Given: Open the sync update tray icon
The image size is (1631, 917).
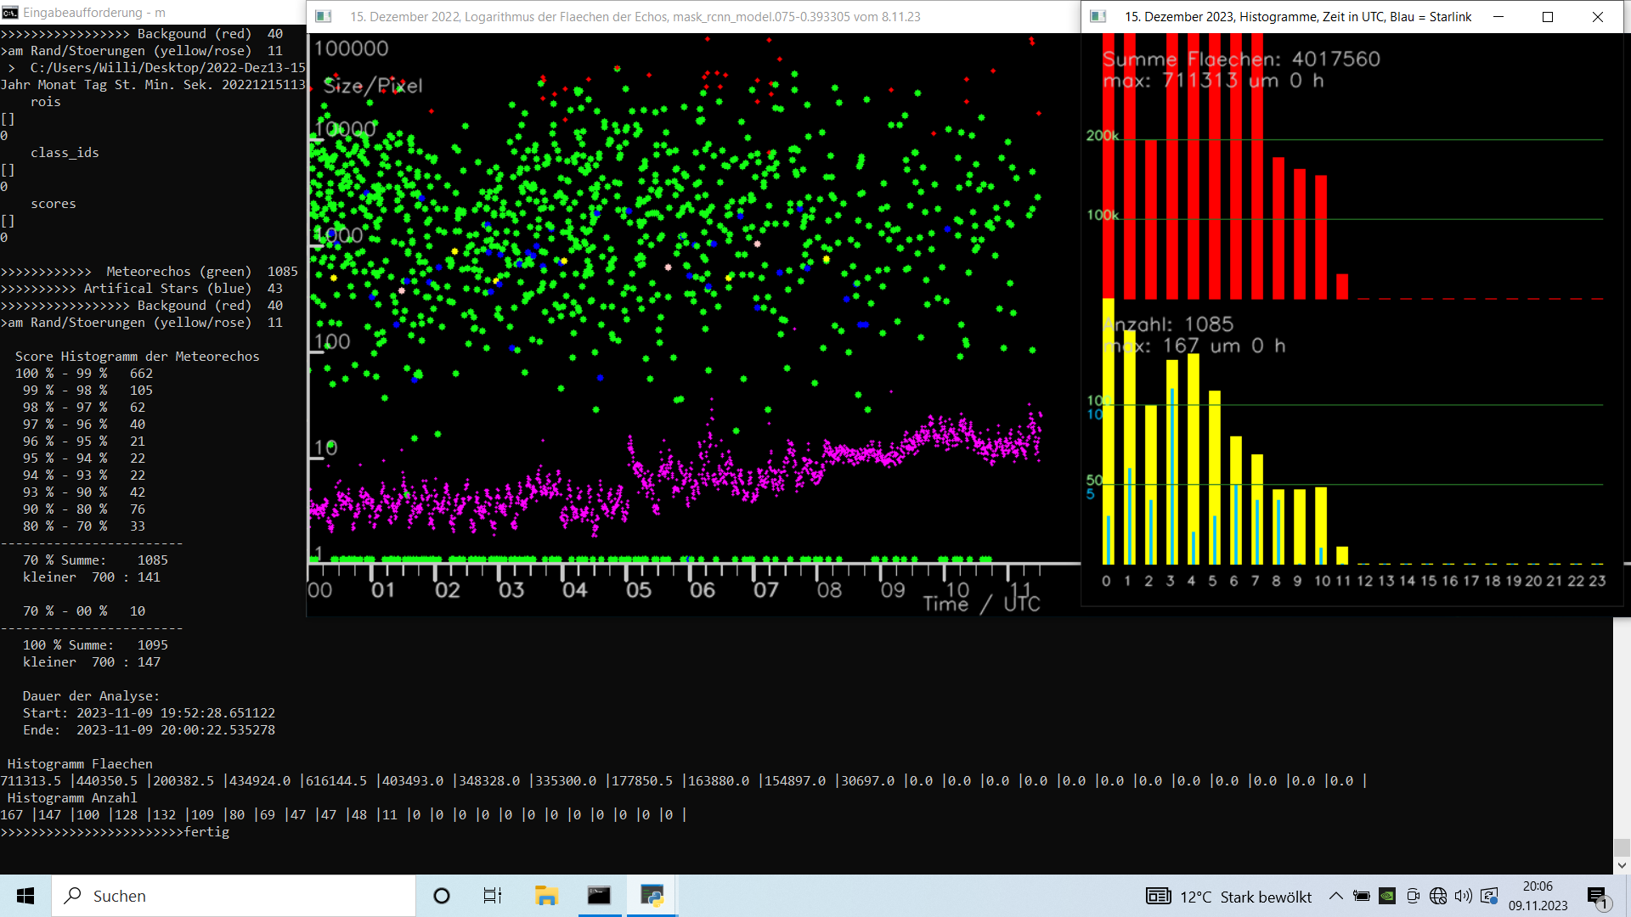Looking at the screenshot, I should coord(1488,896).
